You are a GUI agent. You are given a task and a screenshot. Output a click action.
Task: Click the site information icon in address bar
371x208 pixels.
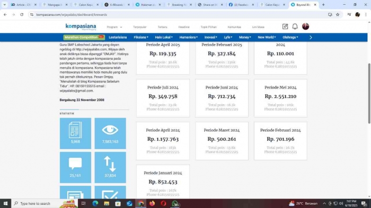32,15
